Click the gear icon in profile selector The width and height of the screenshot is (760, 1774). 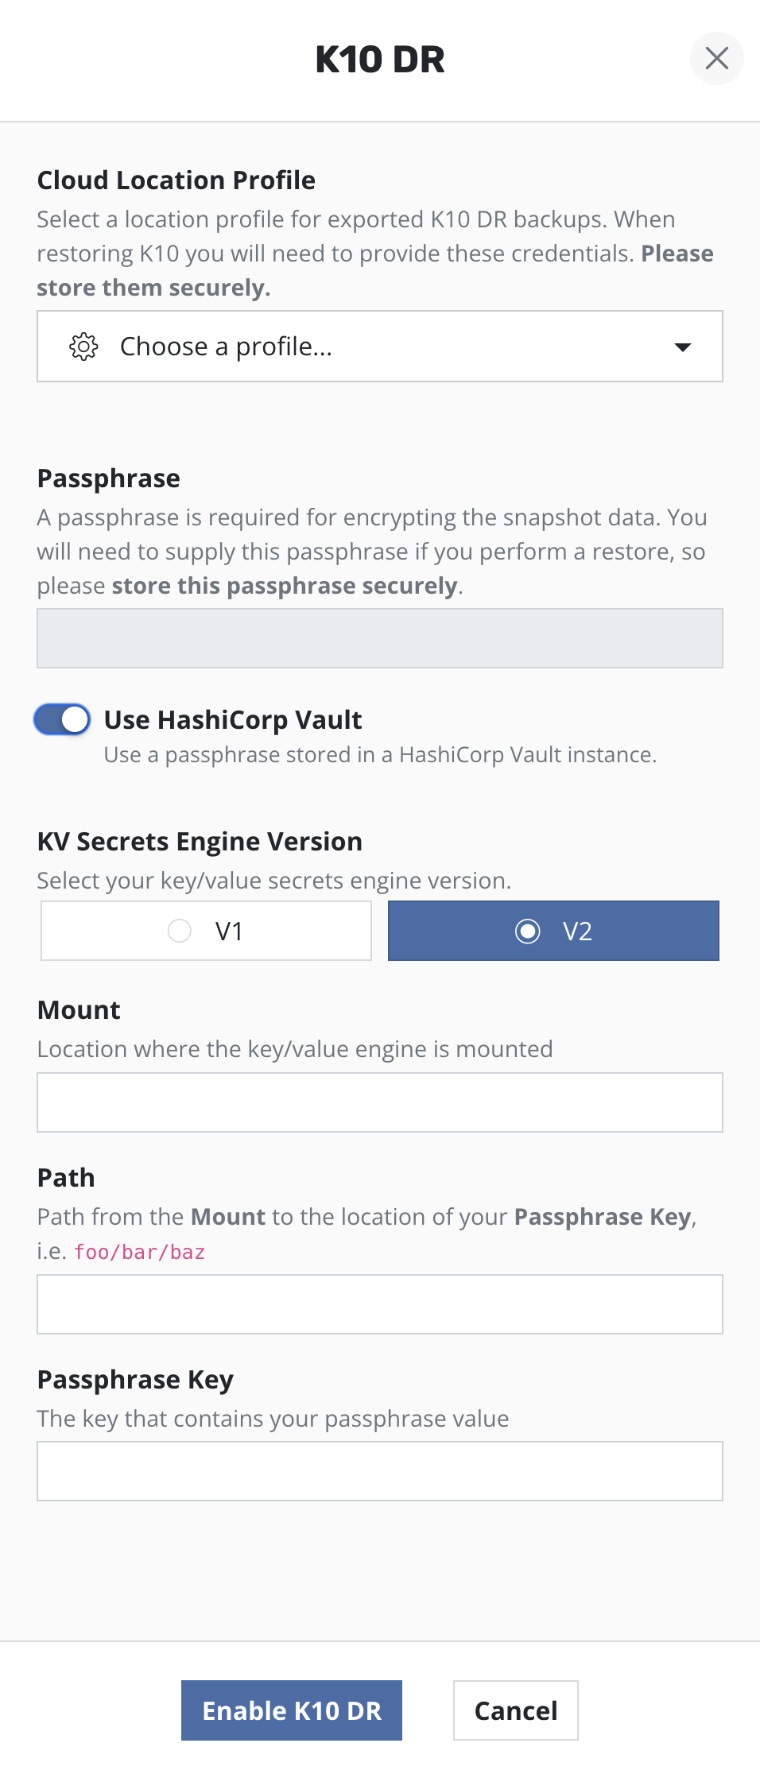click(x=83, y=347)
